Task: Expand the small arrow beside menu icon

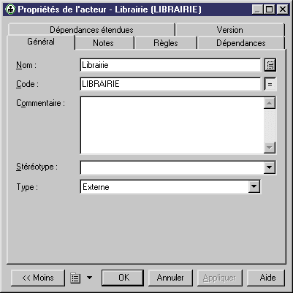Action: pyautogui.click(x=90, y=278)
